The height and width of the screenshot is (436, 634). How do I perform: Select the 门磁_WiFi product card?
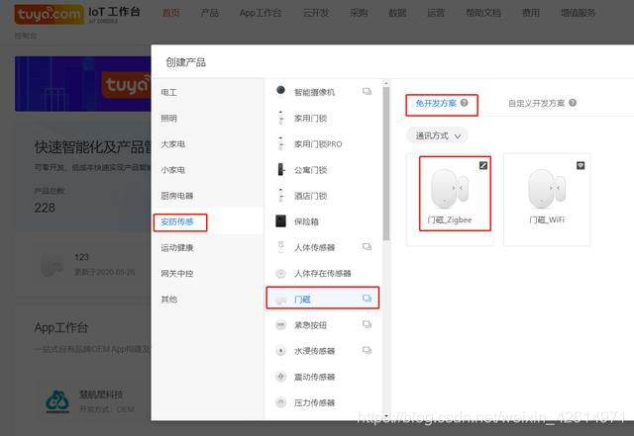[x=547, y=200]
